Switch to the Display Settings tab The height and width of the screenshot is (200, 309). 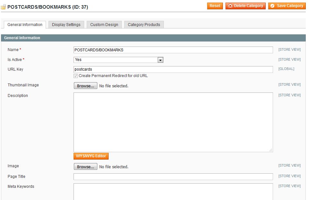[x=66, y=25]
